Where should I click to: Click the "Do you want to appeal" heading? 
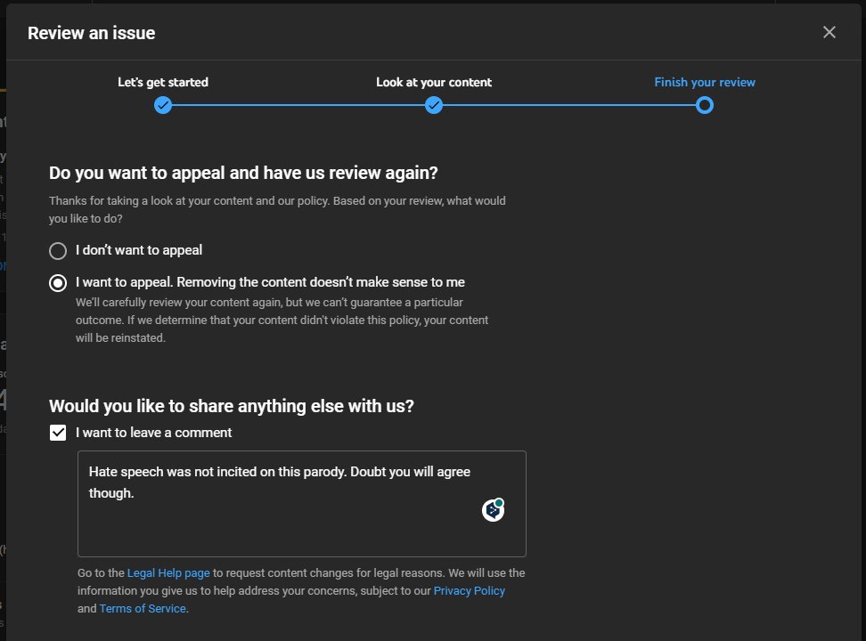(243, 173)
